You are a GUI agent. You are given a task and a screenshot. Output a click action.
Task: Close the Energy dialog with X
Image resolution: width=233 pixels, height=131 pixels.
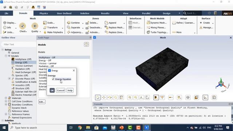click(x=74, y=70)
